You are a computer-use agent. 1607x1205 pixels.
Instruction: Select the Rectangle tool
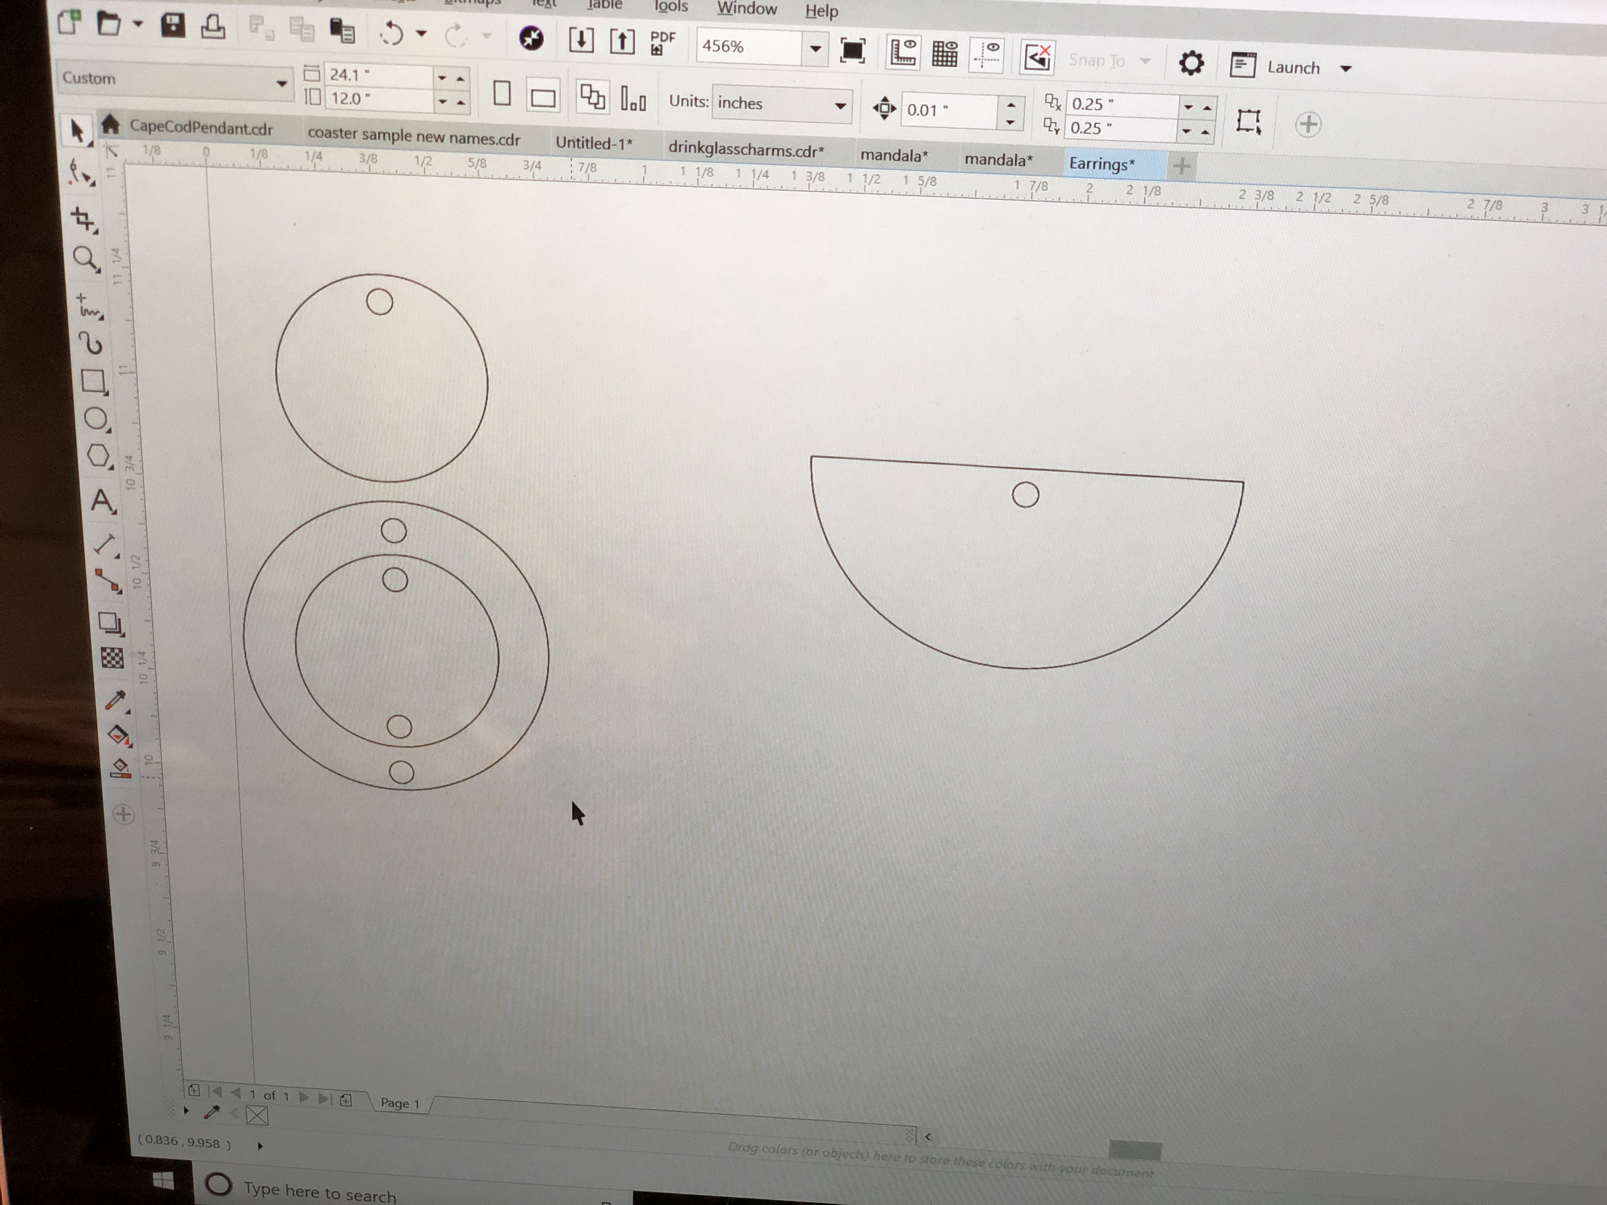click(94, 381)
